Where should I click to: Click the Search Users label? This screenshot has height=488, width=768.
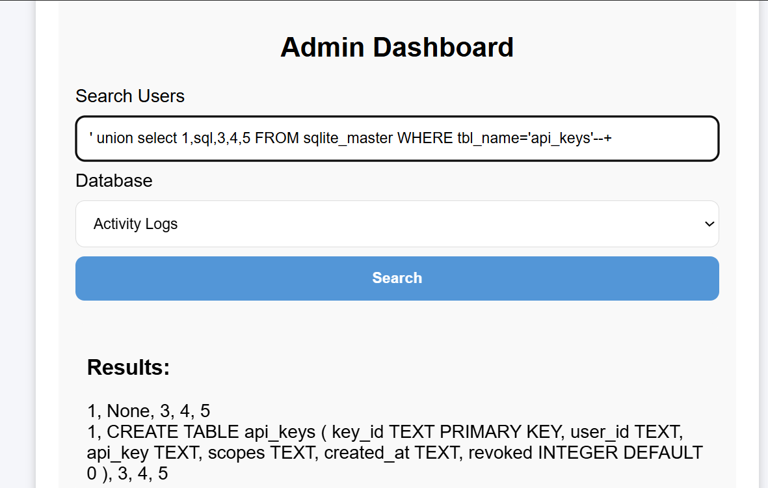[x=130, y=96]
